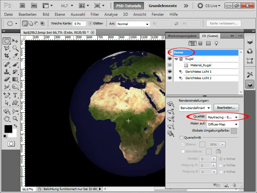Tick the Schnittlinie checkbox

[x=183, y=151]
